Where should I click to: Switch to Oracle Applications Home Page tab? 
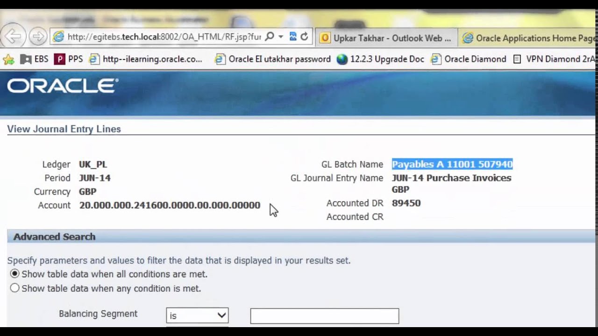click(x=528, y=38)
